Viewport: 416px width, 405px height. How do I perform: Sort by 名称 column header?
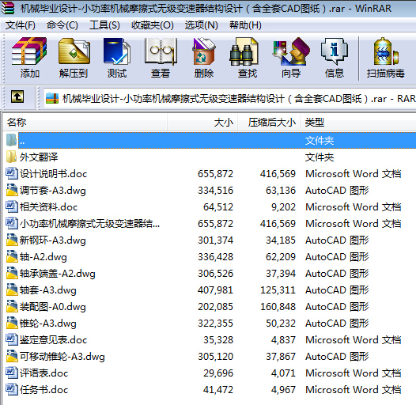[85, 122]
